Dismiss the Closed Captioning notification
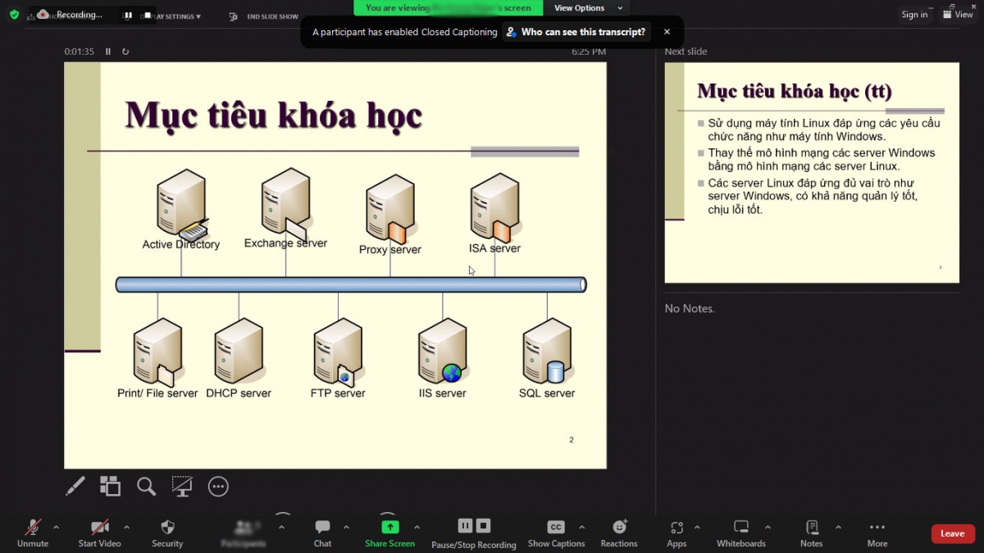This screenshot has width=984, height=553. (x=667, y=32)
